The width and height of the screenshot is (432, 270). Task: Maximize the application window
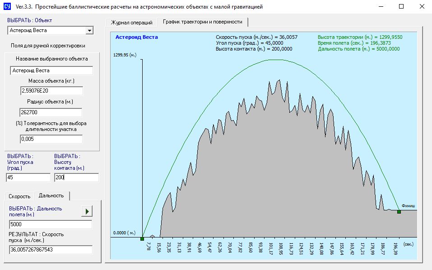[401, 7]
